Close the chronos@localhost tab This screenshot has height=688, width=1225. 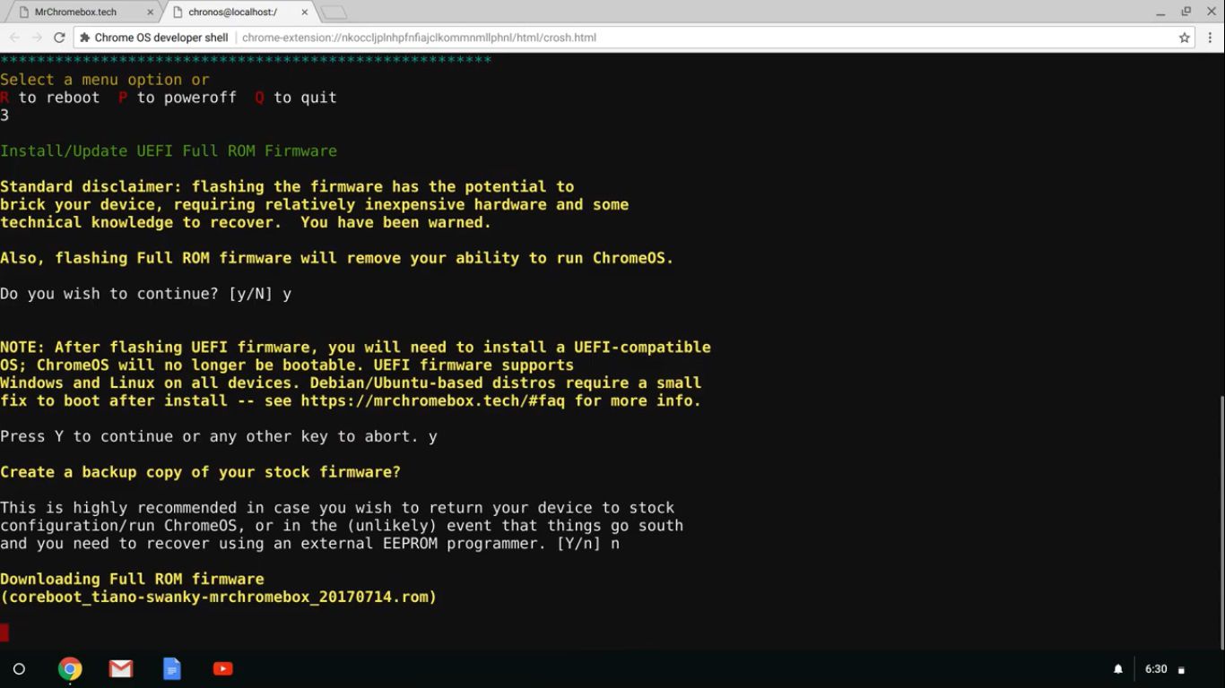[305, 13]
